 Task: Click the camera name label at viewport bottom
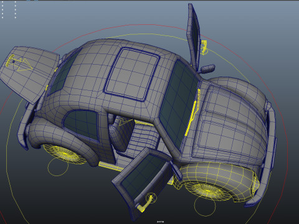160,222
